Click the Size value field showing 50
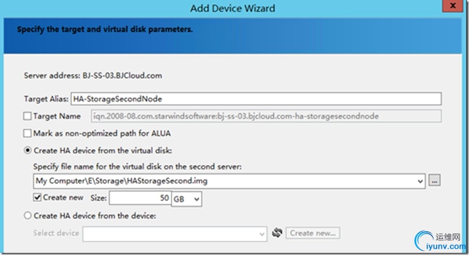The height and width of the screenshot is (255, 469). coord(139,199)
